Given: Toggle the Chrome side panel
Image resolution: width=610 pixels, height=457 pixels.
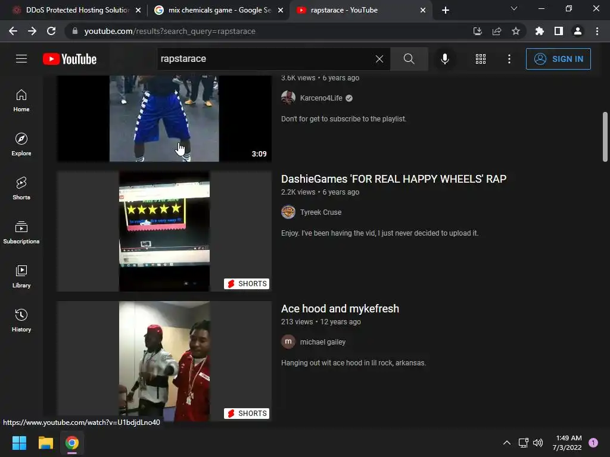Looking at the screenshot, I should click(x=559, y=31).
